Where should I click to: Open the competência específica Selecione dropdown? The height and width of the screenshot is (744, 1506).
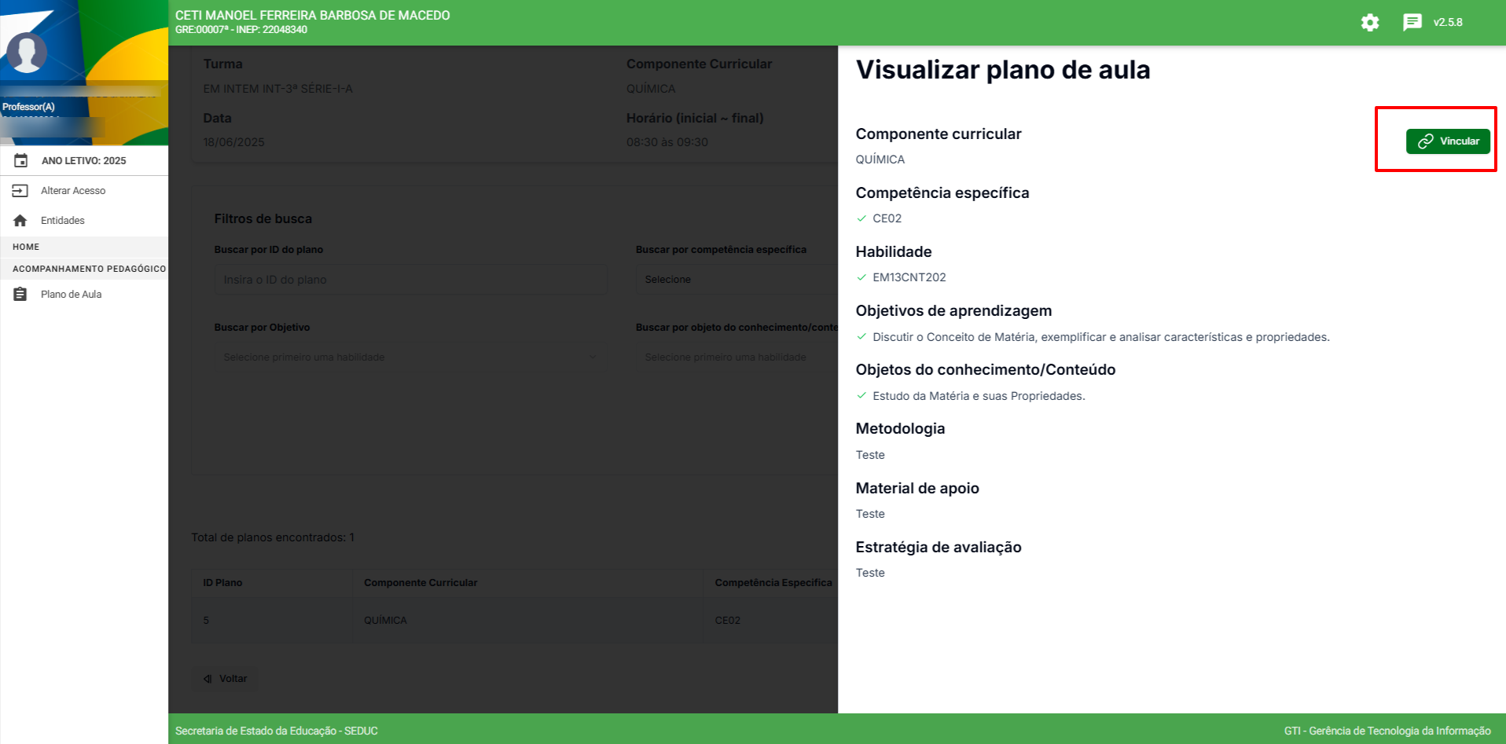click(736, 280)
